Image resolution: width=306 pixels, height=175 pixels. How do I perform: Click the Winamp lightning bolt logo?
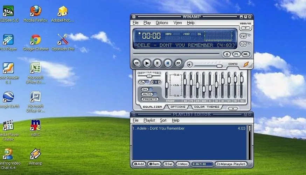pyautogui.click(x=246, y=64)
